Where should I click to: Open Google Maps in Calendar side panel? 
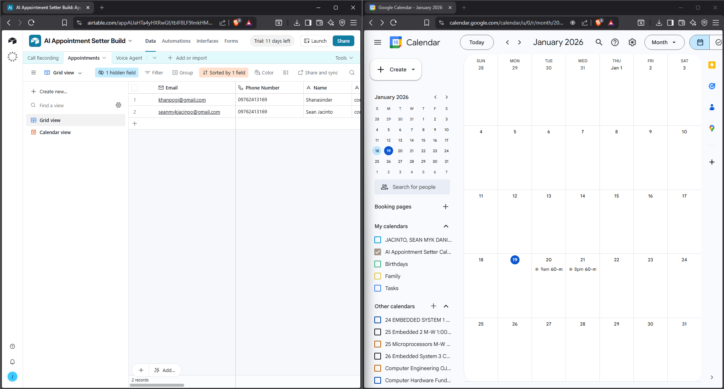click(x=712, y=128)
